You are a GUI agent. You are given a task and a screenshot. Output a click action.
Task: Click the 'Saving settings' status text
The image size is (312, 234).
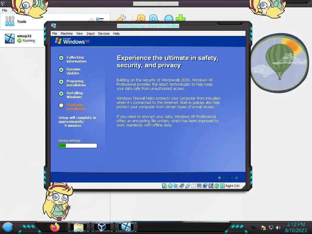(x=69, y=140)
